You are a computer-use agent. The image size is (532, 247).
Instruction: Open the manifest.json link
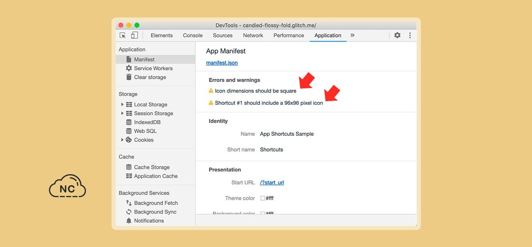click(222, 63)
